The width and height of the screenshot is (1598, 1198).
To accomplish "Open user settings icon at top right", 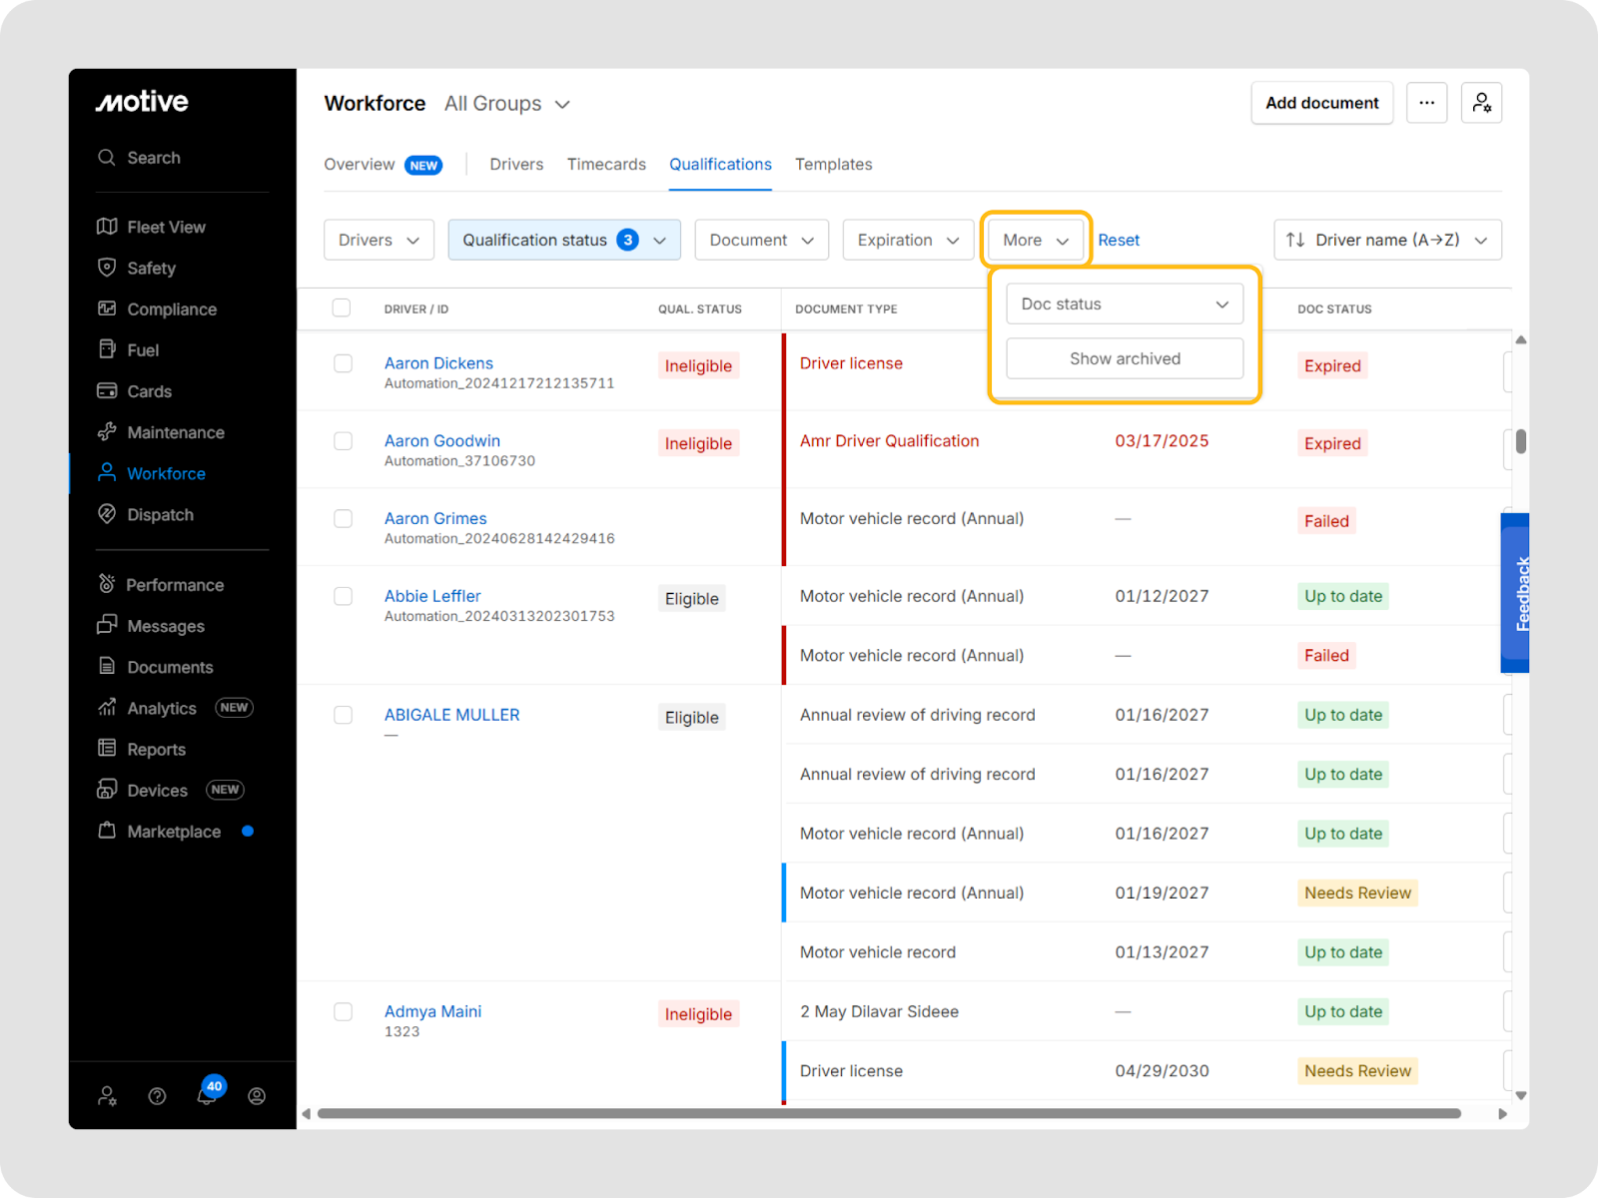I will tap(1481, 103).
